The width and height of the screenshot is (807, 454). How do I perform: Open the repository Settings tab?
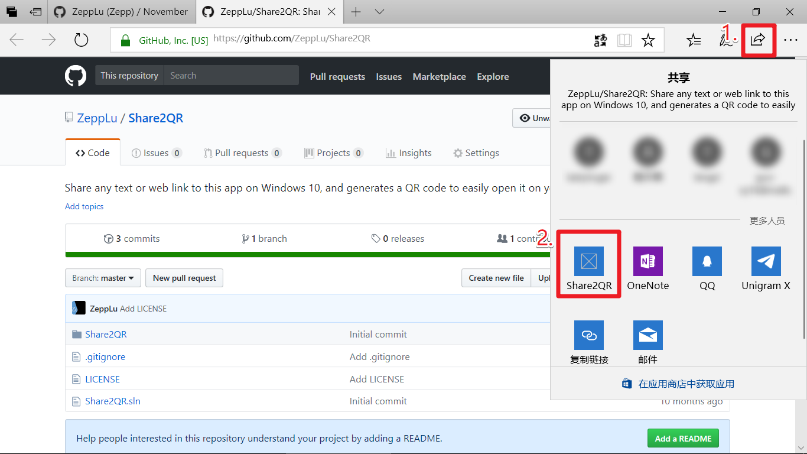click(x=476, y=153)
